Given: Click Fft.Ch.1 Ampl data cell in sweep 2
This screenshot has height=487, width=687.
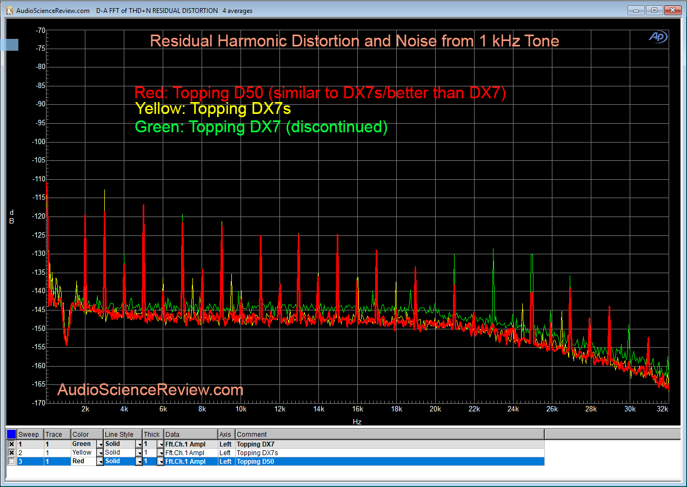Looking at the screenshot, I should pos(191,452).
